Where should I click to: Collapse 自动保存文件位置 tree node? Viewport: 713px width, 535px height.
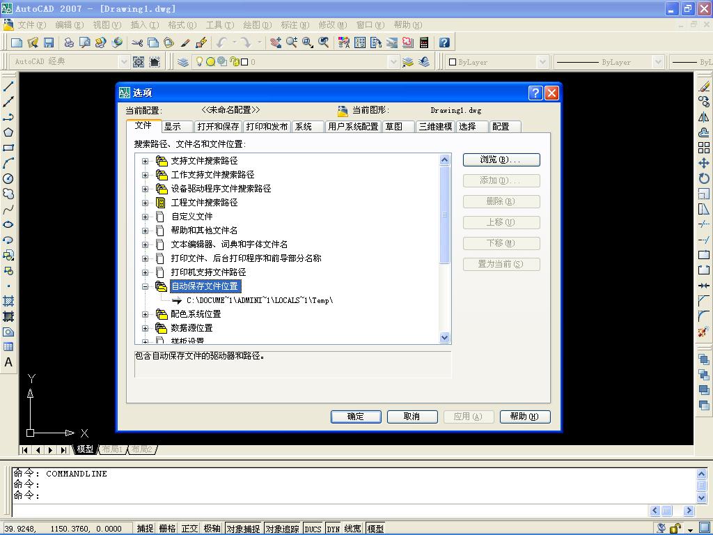pos(145,286)
